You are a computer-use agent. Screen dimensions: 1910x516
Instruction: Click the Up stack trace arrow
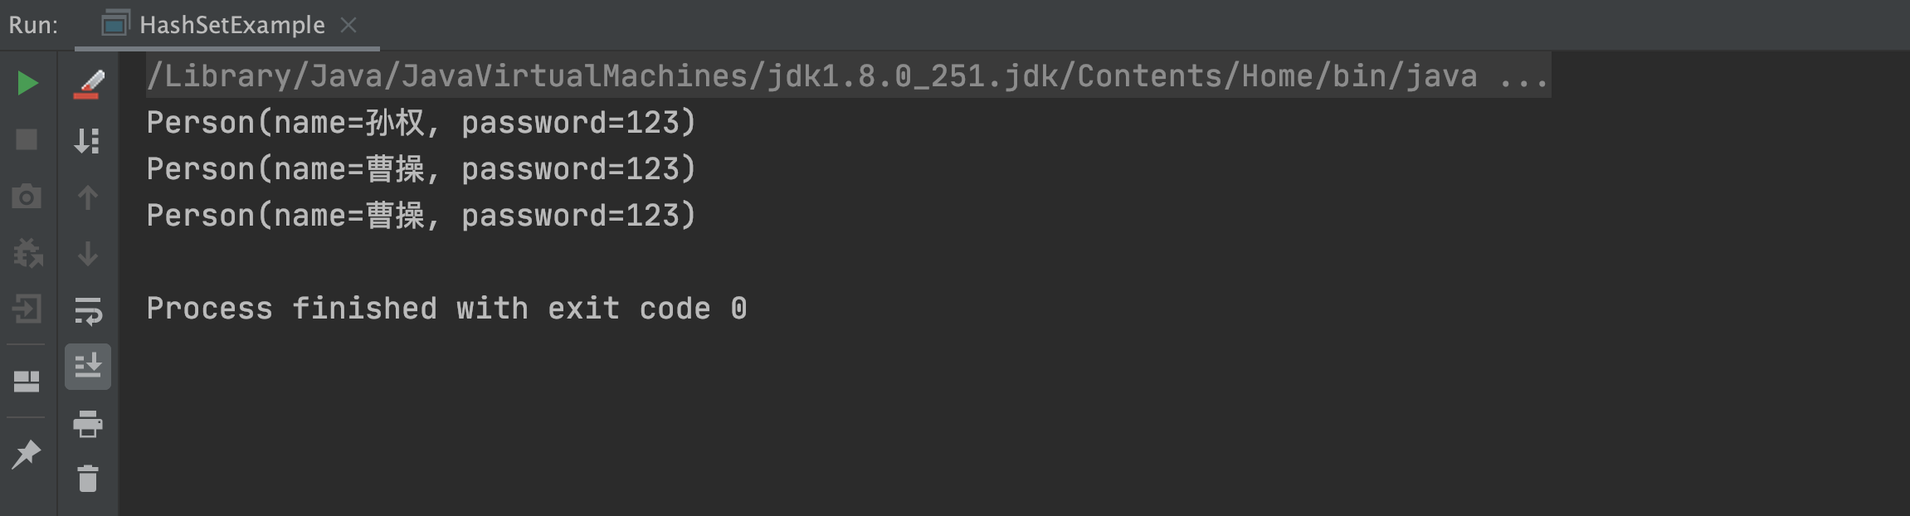(88, 197)
